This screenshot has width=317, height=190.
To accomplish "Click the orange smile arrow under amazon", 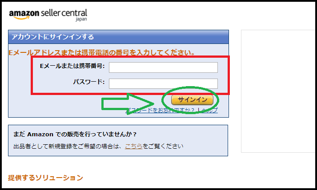I will click(x=21, y=18).
